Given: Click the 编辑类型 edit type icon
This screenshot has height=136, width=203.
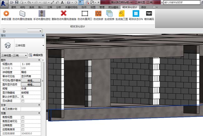Looking at the screenshot, I should pos(30,55).
